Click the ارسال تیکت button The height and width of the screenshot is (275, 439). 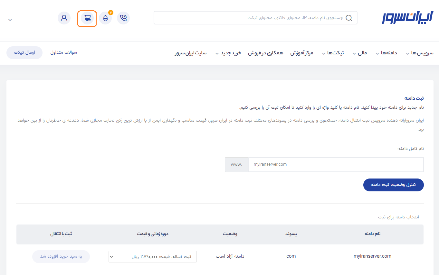24,52
